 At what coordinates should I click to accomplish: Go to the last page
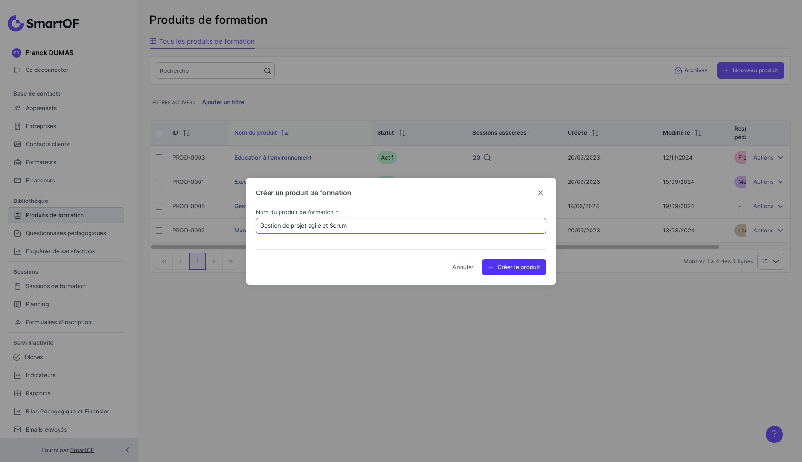(x=231, y=261)
